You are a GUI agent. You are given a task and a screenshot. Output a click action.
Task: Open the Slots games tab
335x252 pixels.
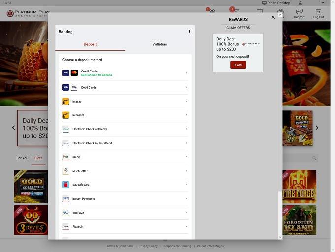(38, 158)
